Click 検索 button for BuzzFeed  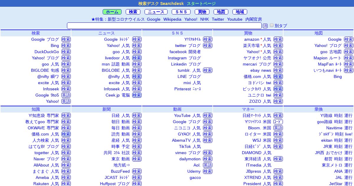[x=137, y=171]
